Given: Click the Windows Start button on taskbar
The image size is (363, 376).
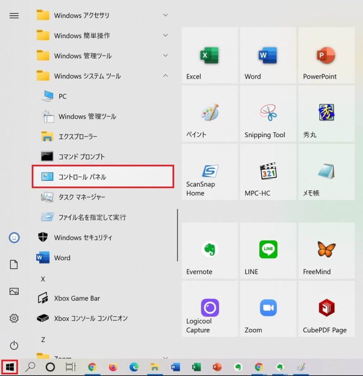Looking at the screenshot, I should pyautogui.click(x=10, y=367).
